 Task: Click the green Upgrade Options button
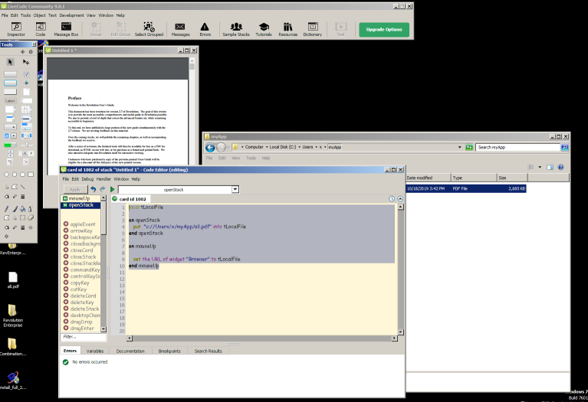pos(384,30)
